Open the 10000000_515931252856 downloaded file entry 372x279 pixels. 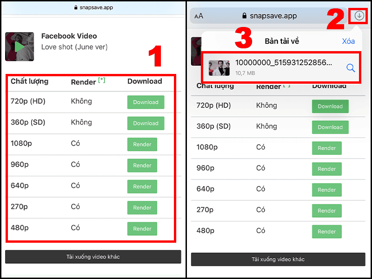tap(282, 68)
